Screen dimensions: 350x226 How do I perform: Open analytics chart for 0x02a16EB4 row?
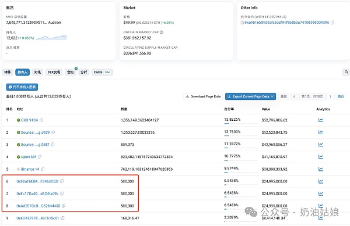pyautogui.click(x=320, y=181)
